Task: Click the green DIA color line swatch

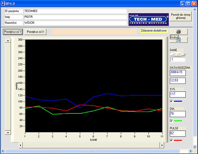Action: point(178,121)
